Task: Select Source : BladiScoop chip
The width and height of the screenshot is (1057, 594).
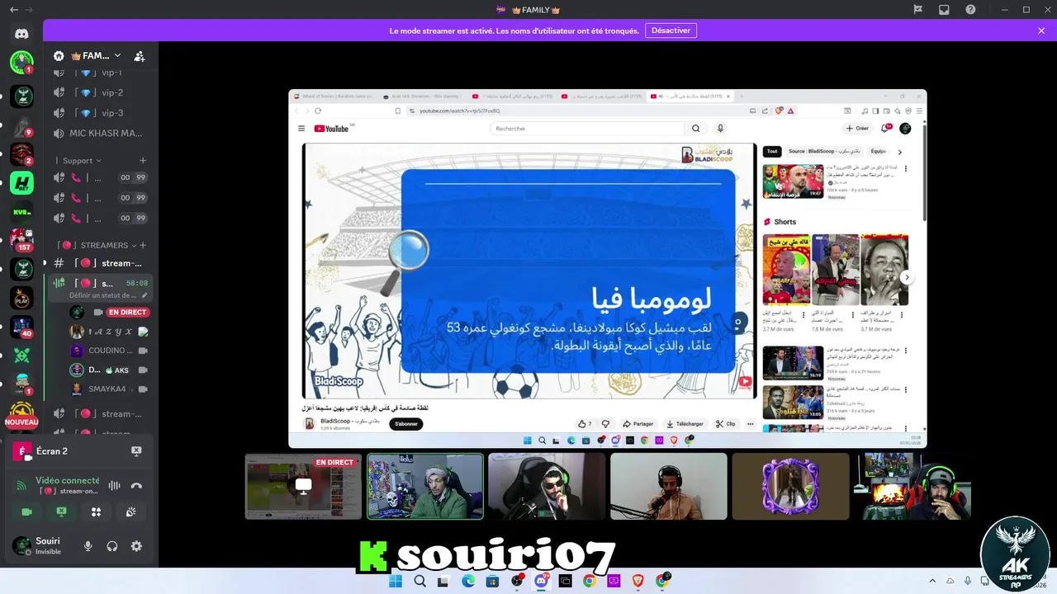Action: (x=823, y=152)
